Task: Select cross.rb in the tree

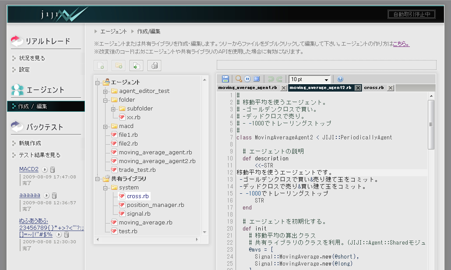Action: [138, 196]
